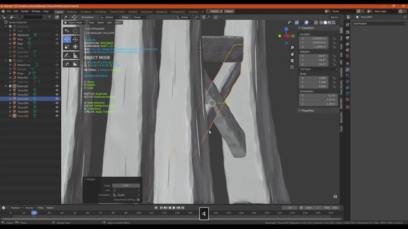The height and width of the screenshot is (229, 408).
Task: Open the File menu
Action: point(9,11)
